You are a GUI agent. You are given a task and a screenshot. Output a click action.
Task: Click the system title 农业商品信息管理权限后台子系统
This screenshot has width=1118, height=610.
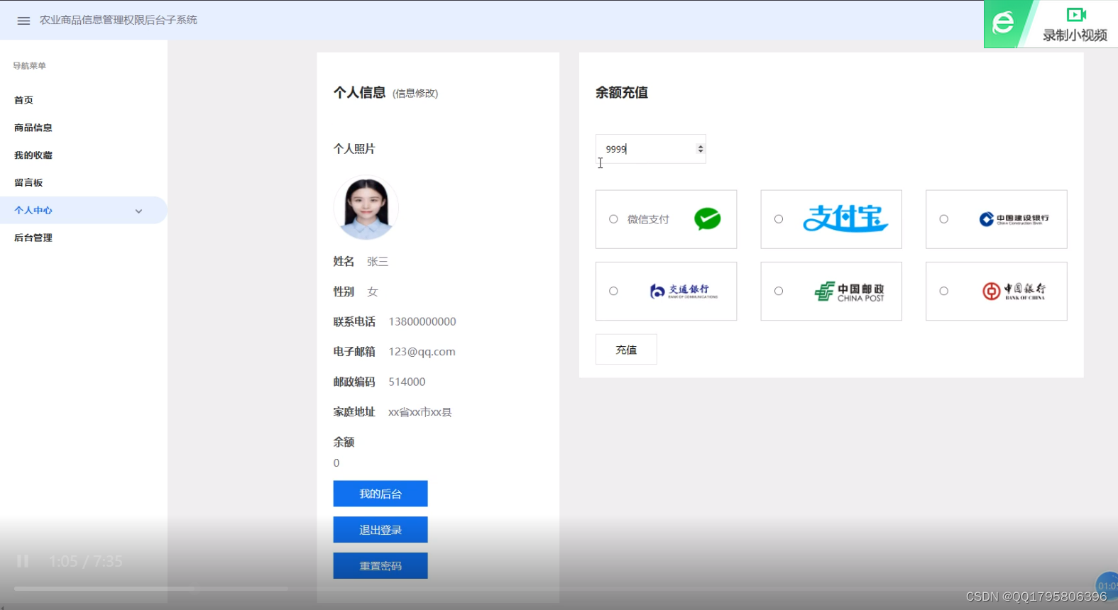119,20
